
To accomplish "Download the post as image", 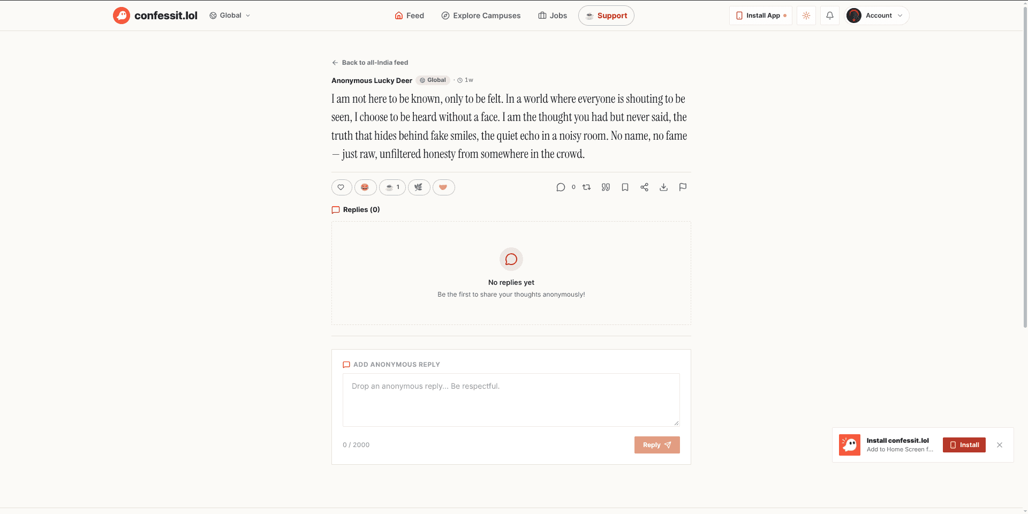I will (663, 187).
